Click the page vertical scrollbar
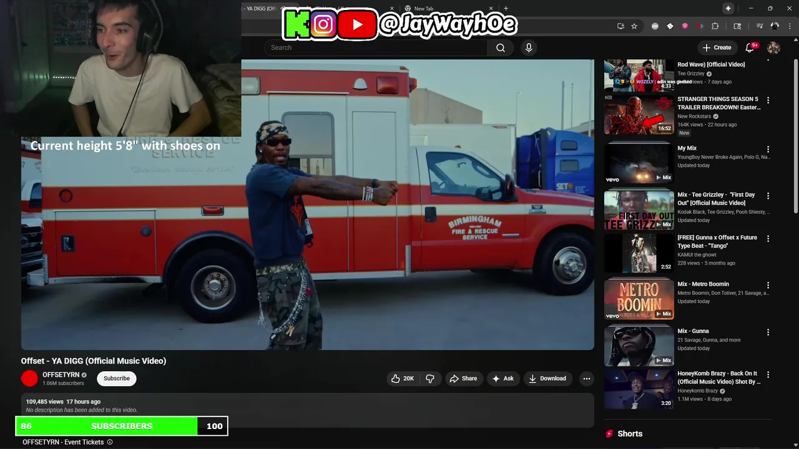The height and width of the screenshot is (449, 799). click(x=795, y=137)
